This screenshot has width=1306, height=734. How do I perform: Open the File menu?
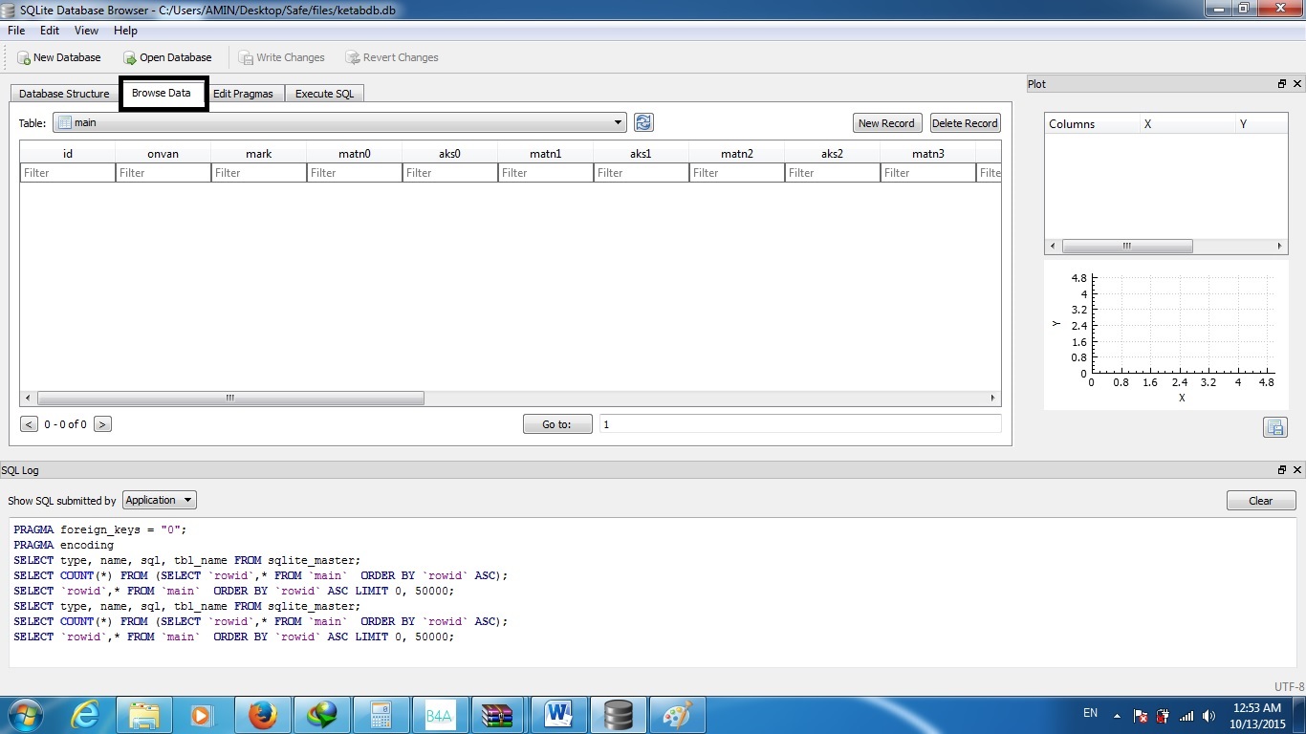16,31
